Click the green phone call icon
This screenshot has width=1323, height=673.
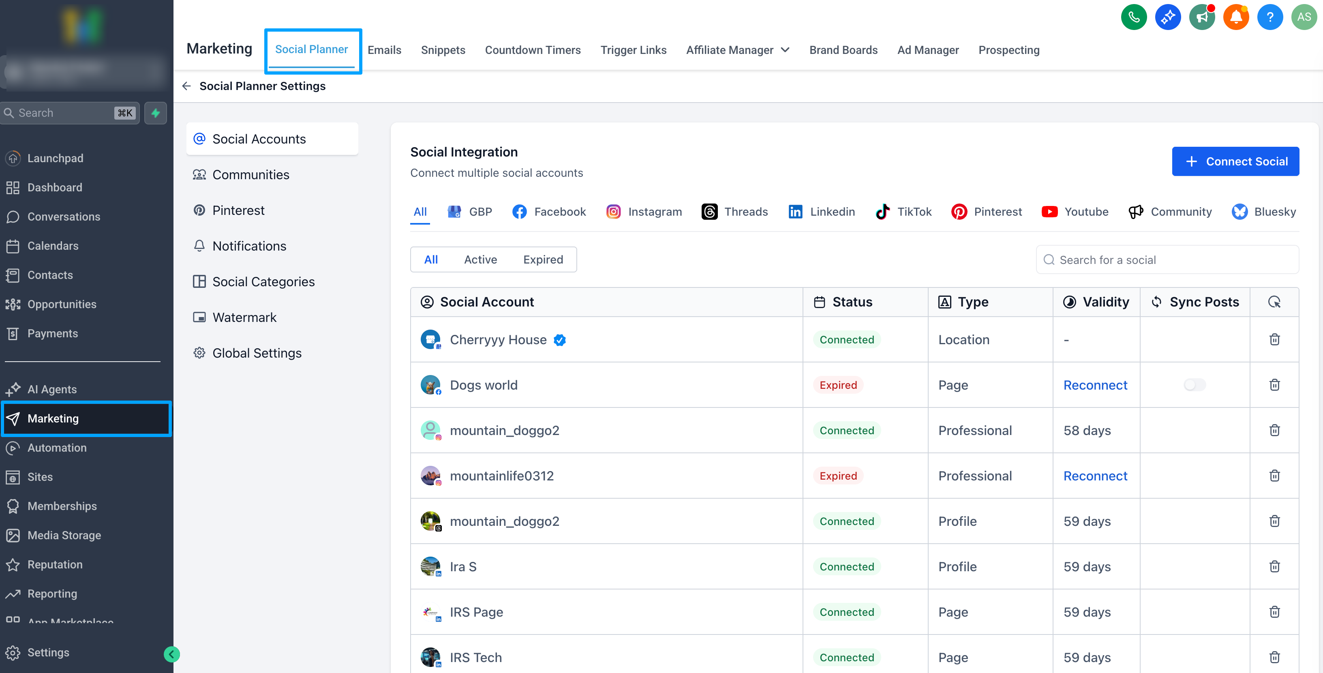[1133, 17]
